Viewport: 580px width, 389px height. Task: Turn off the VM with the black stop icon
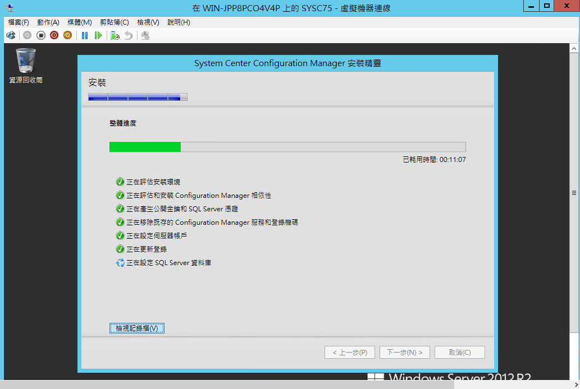[x=40, y=35]
